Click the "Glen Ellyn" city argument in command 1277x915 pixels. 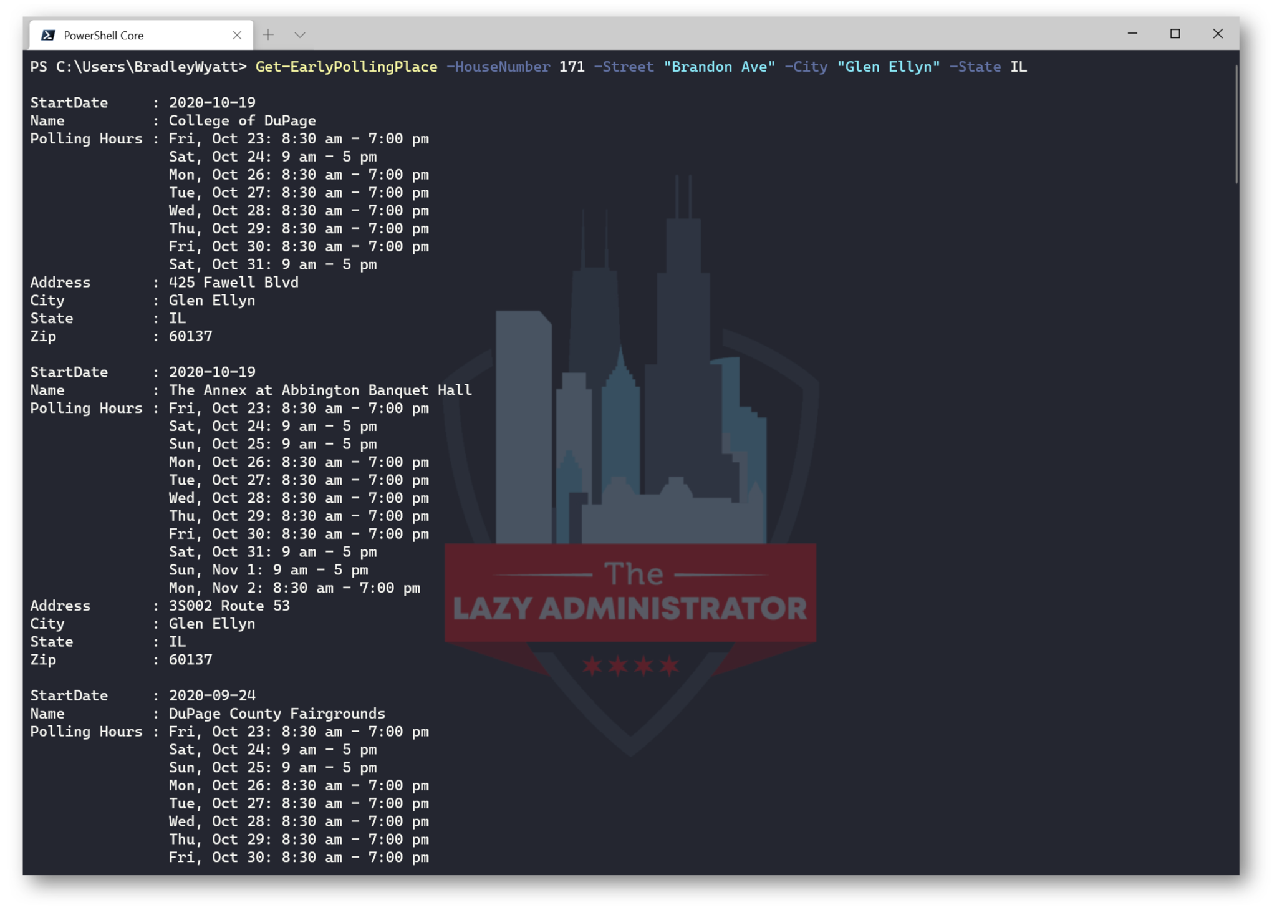tap(888, 67)
